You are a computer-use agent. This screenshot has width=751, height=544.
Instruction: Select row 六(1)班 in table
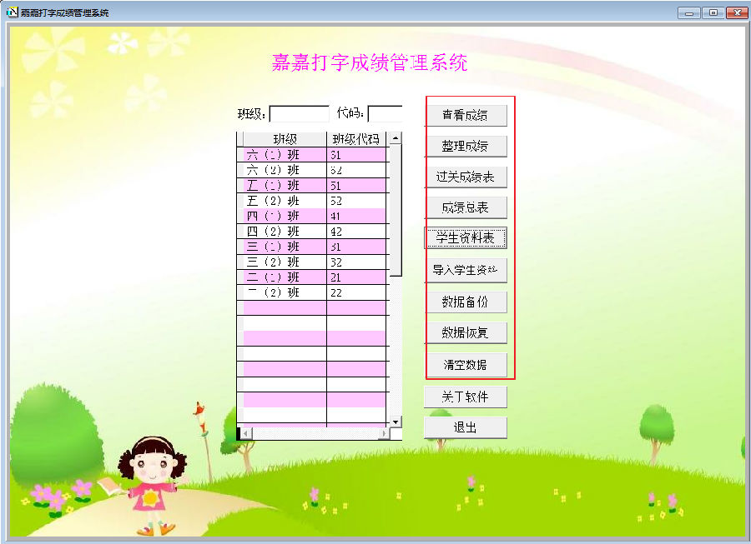click(312, 155)
